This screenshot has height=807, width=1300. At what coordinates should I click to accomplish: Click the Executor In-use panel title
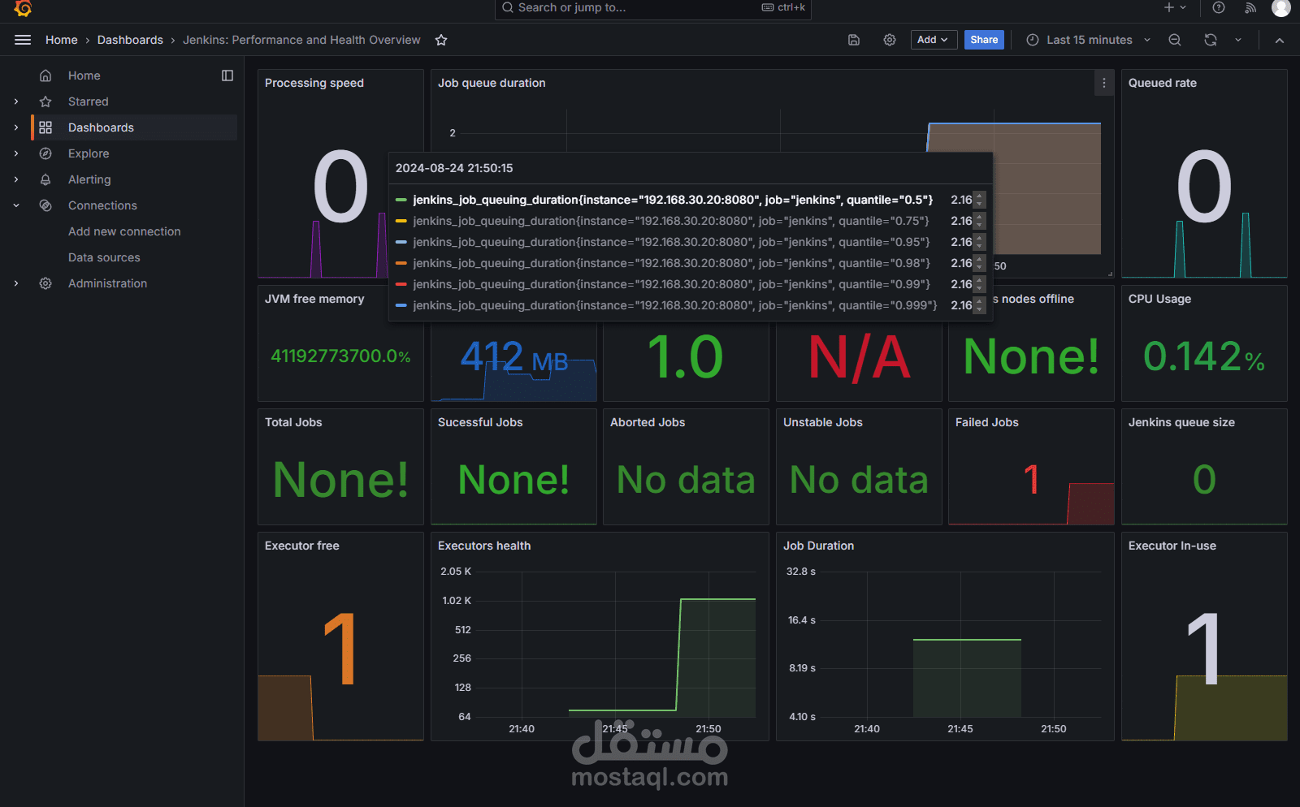coord(1172,546)
